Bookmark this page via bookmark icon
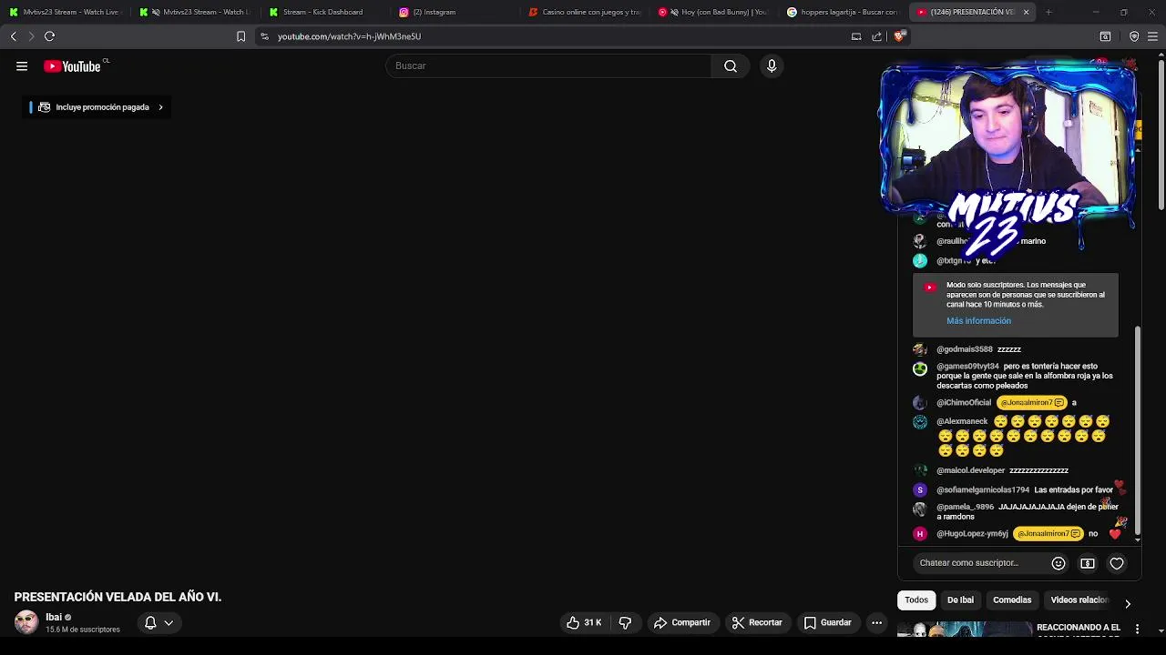This screenshot has height=655, width=1166. 240,36
